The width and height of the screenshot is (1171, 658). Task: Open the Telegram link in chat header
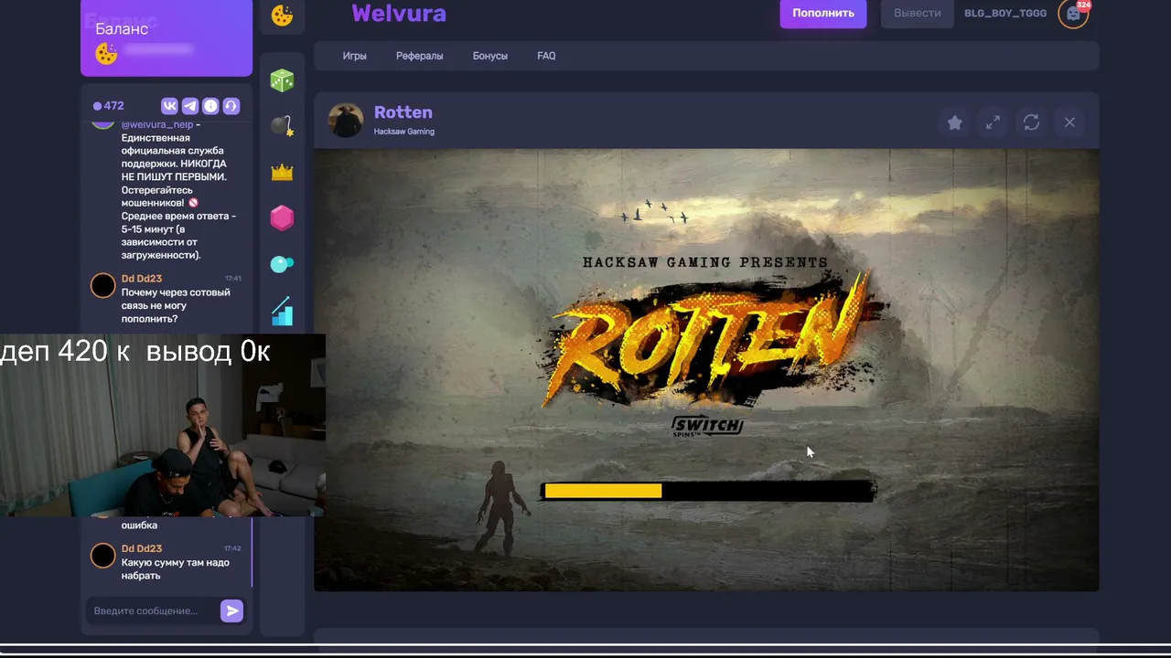[189, 106]
